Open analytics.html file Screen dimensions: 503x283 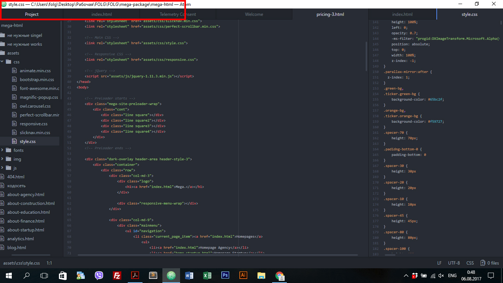pyautogui.click(x=21, y=239)
